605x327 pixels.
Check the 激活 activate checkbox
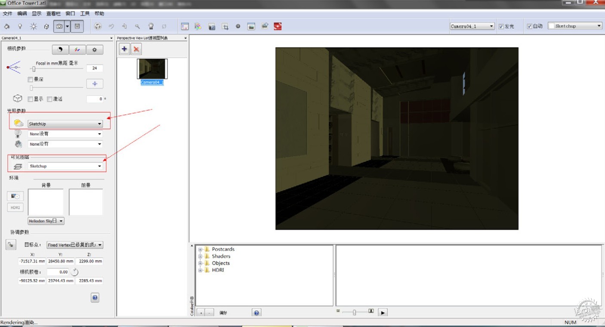(x=49, y=99)
